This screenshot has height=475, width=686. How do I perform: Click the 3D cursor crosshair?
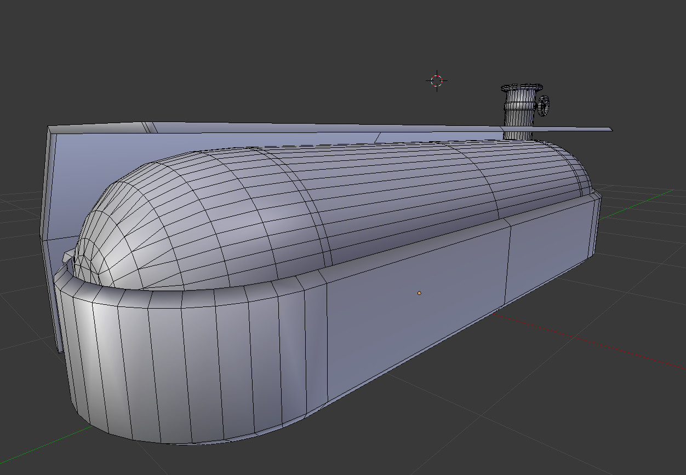[437, 81]
